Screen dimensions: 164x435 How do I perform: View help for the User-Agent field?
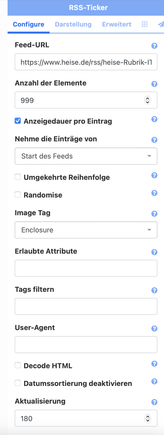pos(154,329)
